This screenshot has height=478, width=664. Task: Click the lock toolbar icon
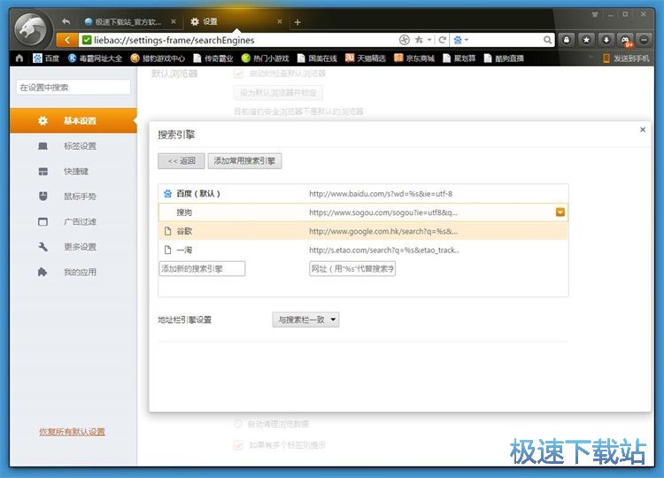(567, 40)
